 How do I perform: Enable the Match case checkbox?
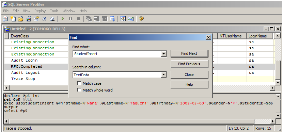[79, 83]
